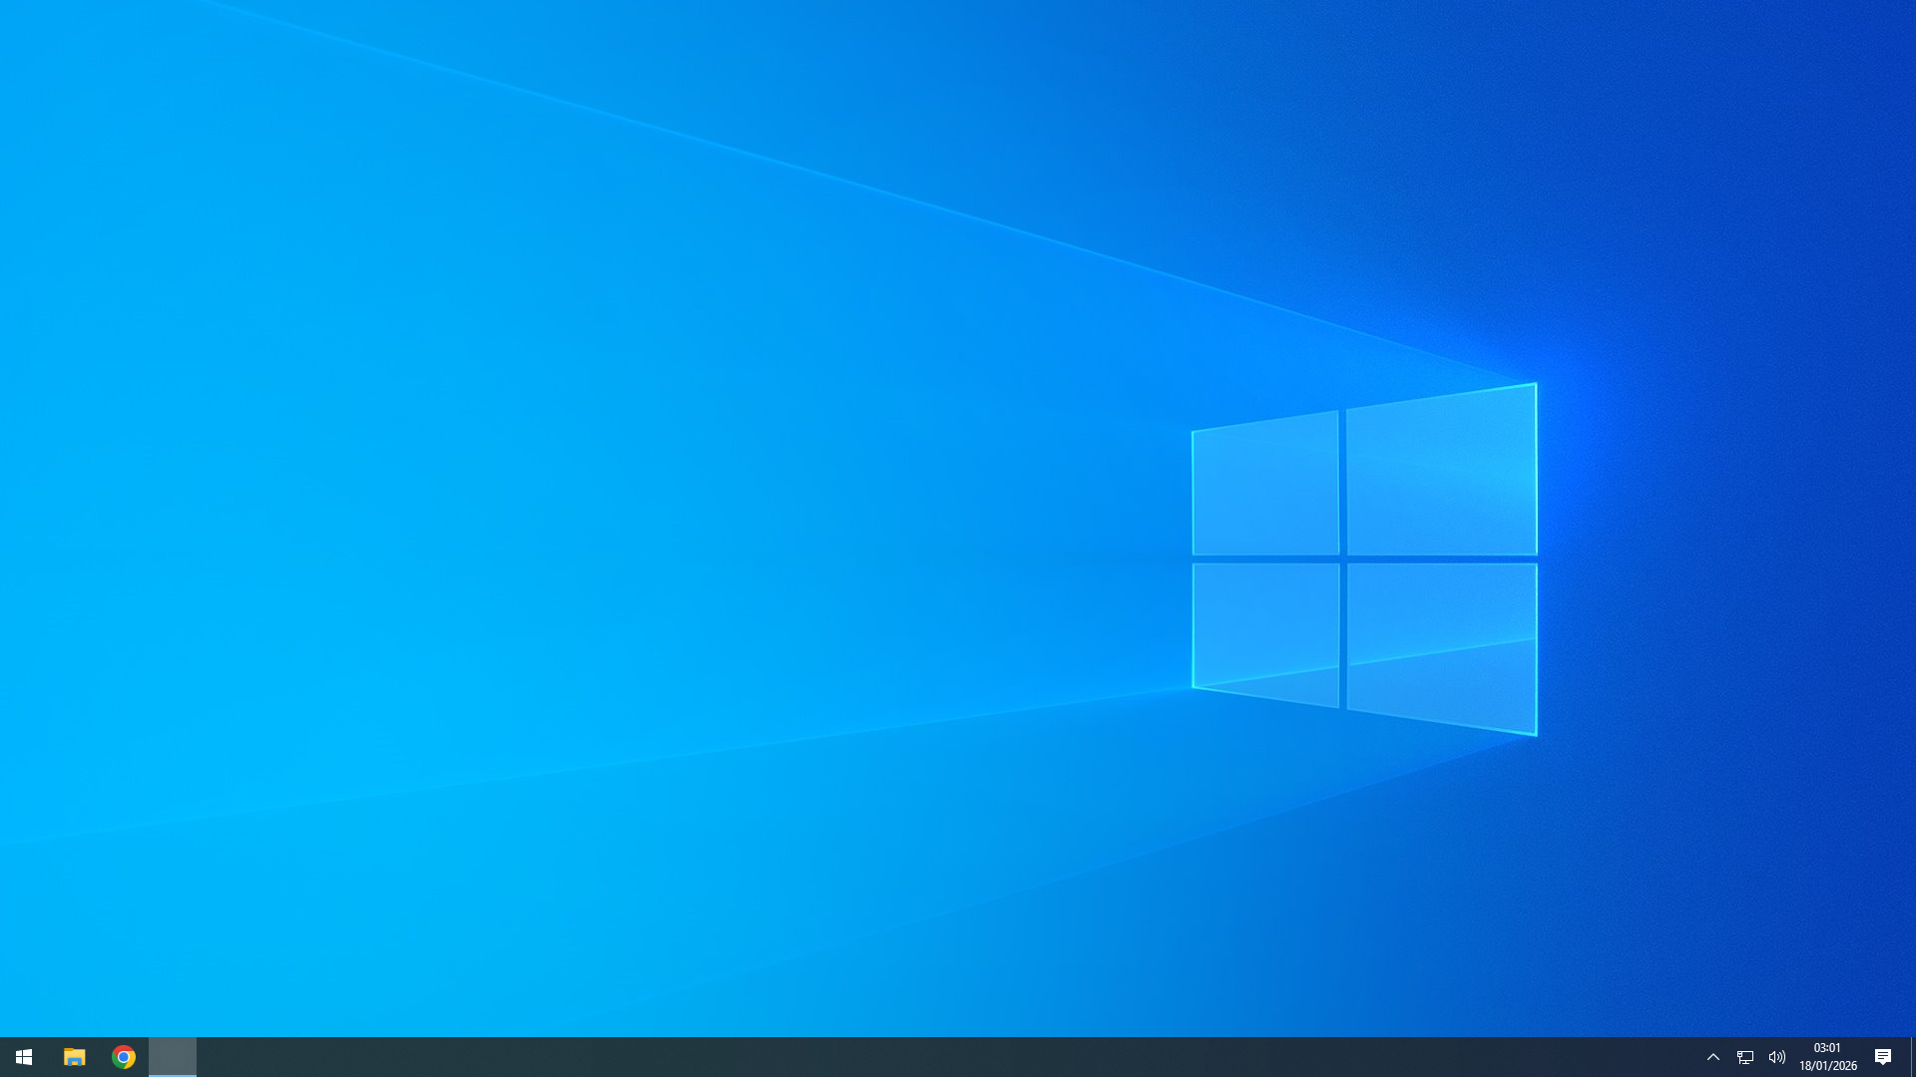Open the speaker volume control
This screenshot has height=1077, width=1916.
(1777, 1057)
